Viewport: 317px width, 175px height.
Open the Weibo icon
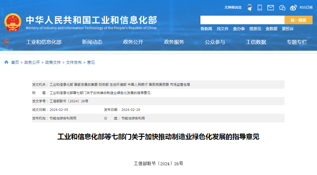click(x=293, y=8)
